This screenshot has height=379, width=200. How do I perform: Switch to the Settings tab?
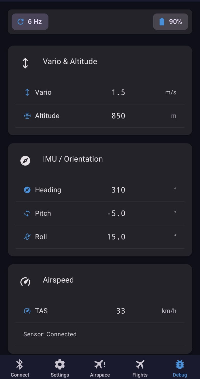pyautogui.click(x=60, y=368)
